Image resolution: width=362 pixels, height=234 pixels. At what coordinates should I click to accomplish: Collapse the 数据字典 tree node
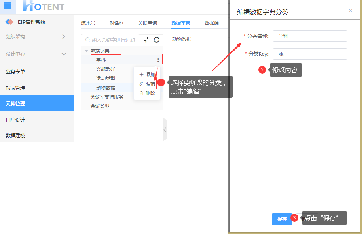click(87, 51)
